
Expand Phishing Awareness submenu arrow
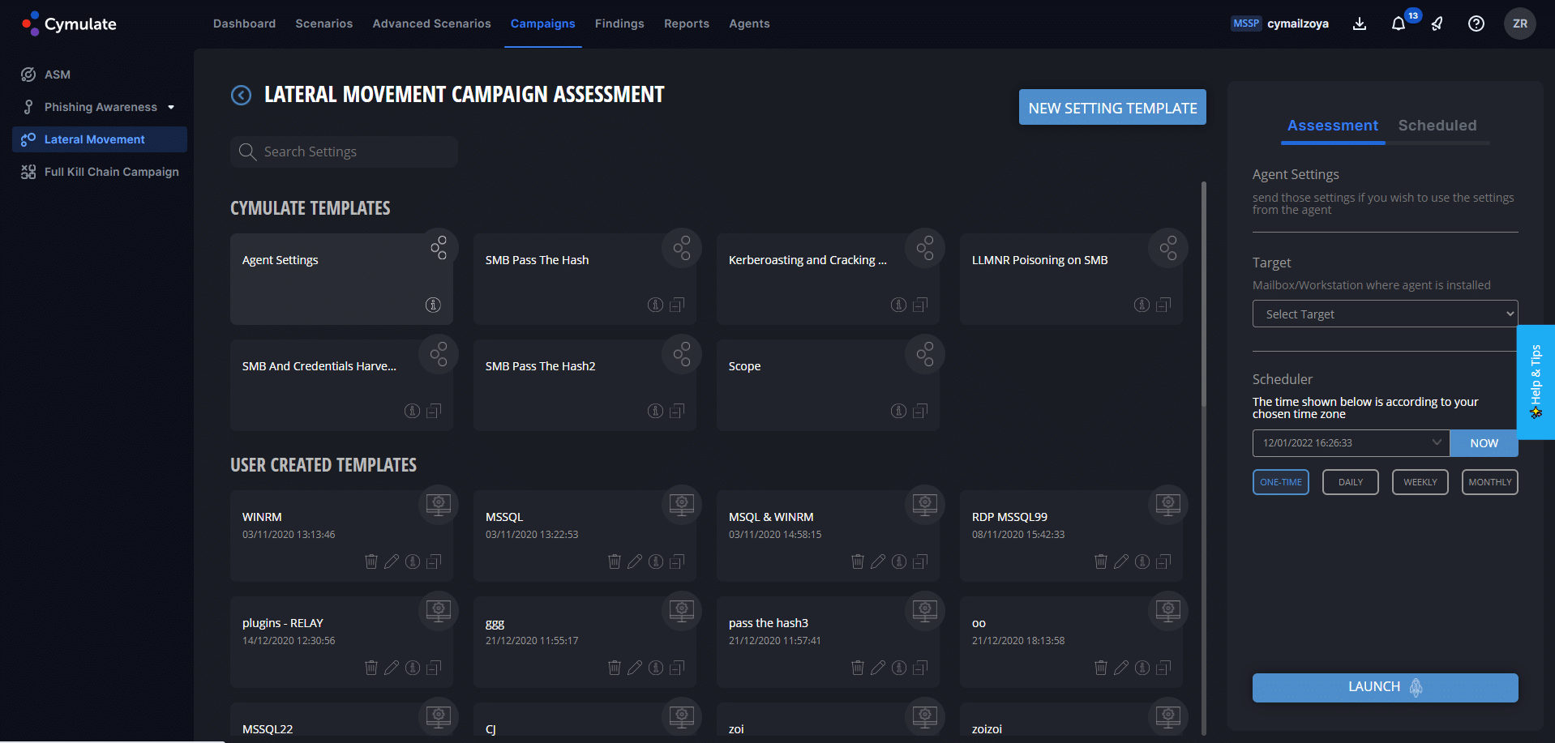pos(171,107)
